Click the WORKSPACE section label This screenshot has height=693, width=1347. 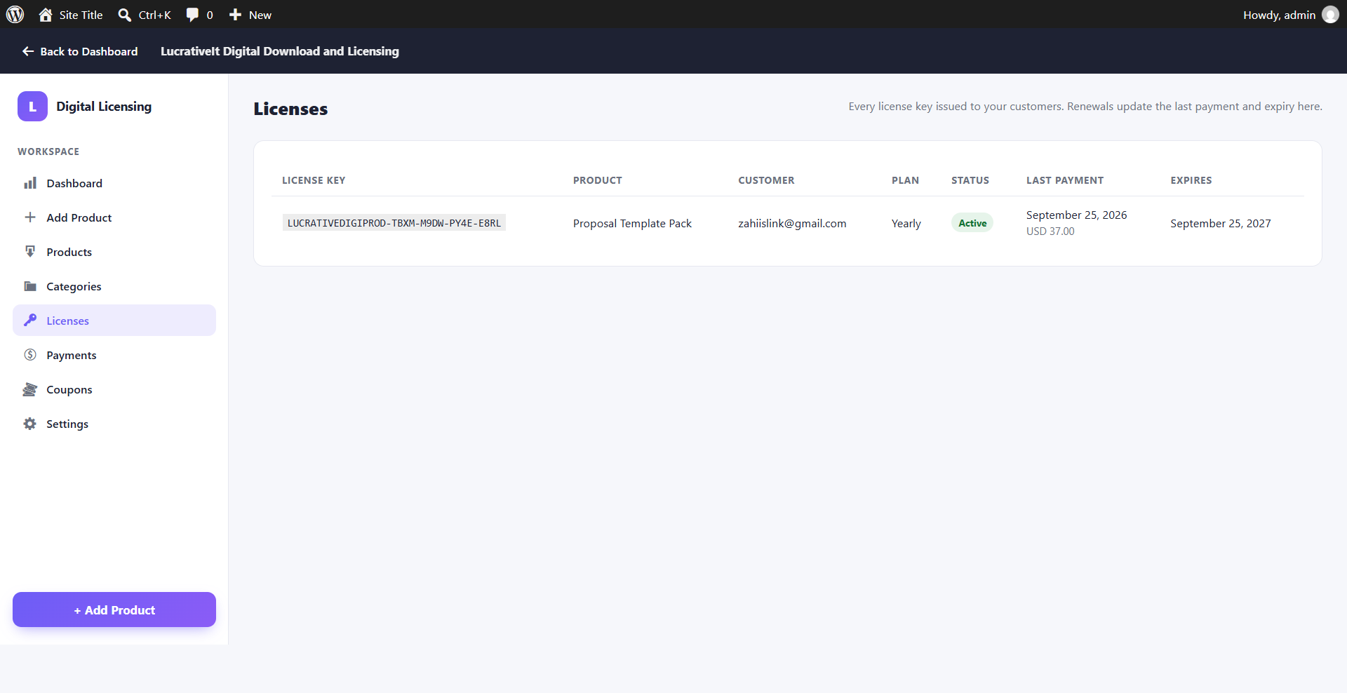[48, 152]
